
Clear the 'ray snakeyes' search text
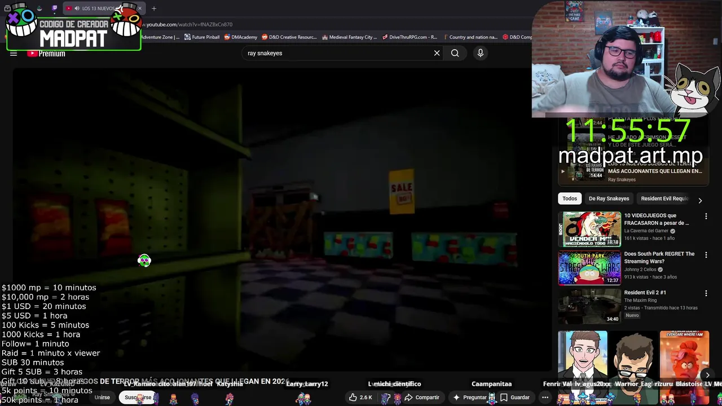pos(437,53)
